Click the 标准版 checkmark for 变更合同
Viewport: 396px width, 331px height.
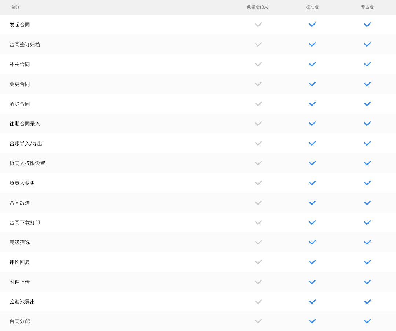pyautogui.click(x=312, y=84)
